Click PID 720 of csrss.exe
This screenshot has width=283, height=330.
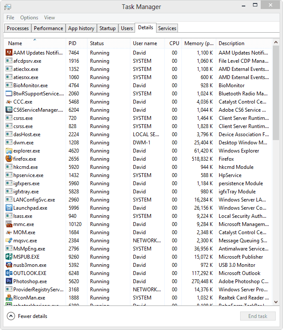(x=72, y=118)
